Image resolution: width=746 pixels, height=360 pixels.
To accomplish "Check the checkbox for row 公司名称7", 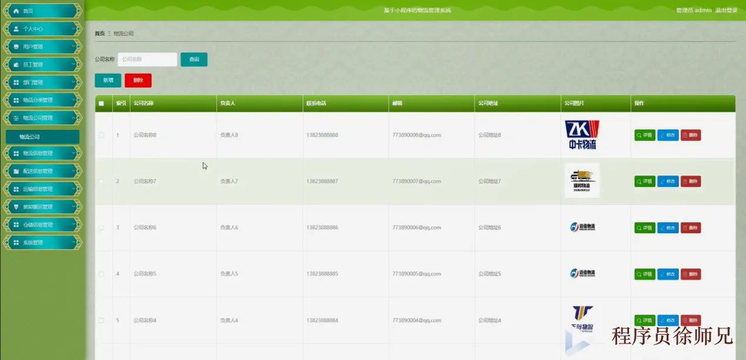I will 101,181.
